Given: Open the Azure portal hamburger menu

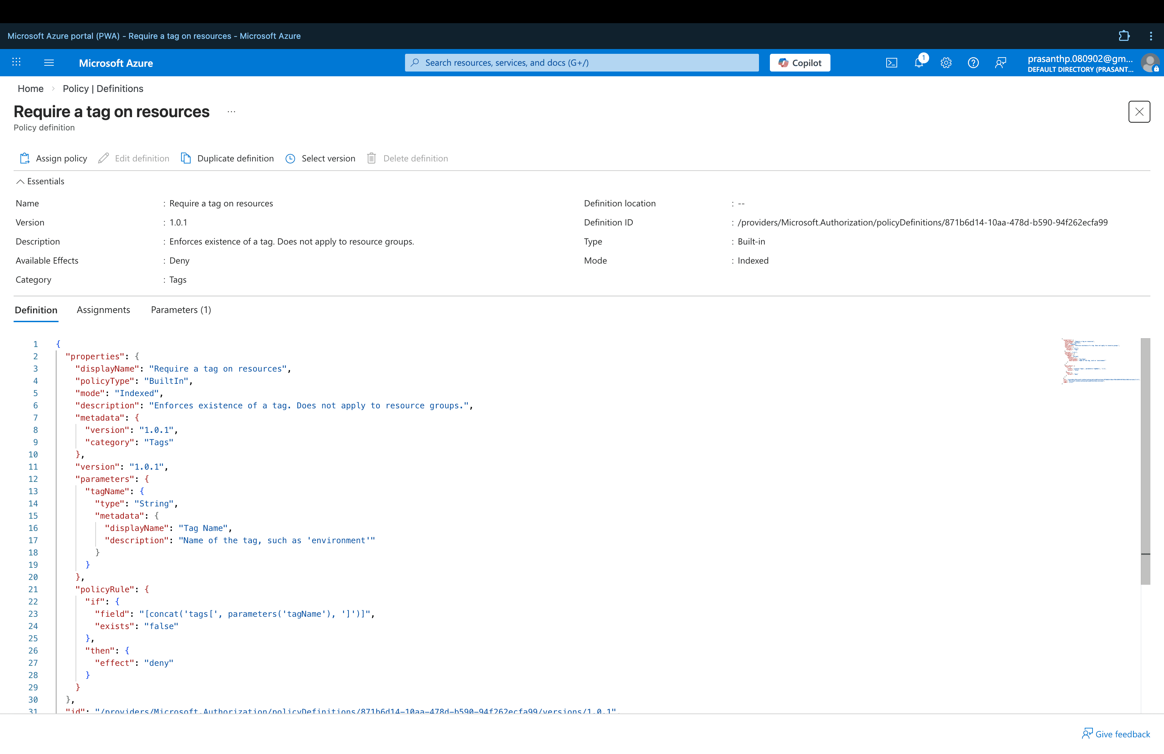Looking at the screenshot, I should (x=49, y=63).
